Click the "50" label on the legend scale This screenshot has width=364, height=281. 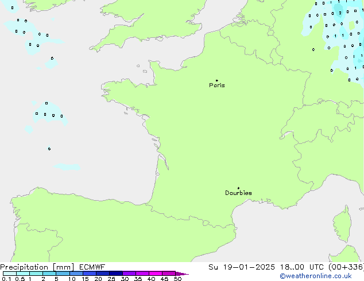[x=178, y=279]
